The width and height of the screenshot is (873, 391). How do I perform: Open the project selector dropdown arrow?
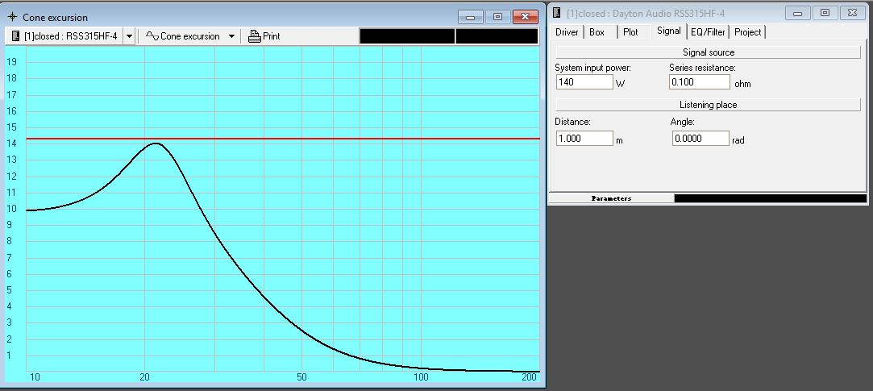point(129,36)
